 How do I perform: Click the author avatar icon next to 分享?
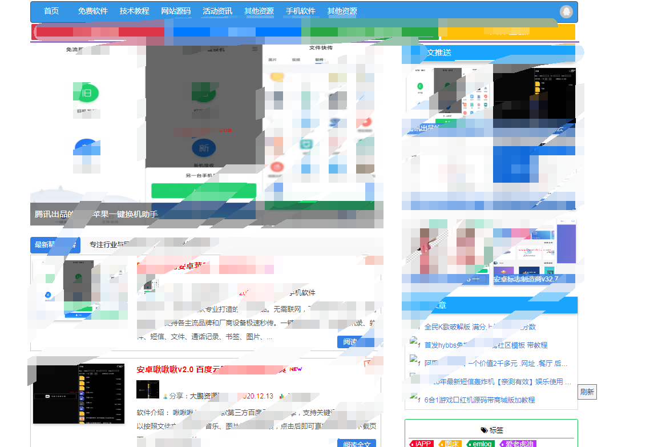point(164,396)
